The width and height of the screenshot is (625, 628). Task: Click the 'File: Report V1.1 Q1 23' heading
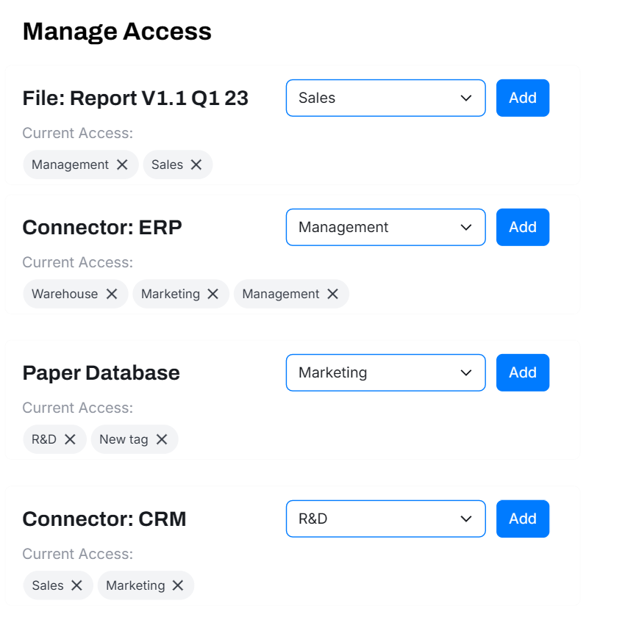(x=135, y=98)
